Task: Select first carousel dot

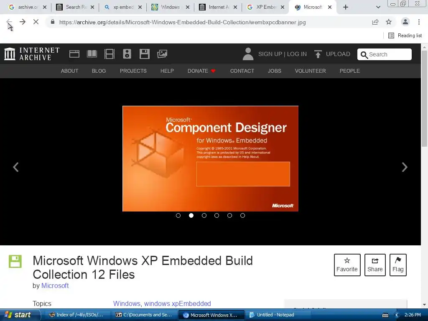Action: click(x=178, y=216)
